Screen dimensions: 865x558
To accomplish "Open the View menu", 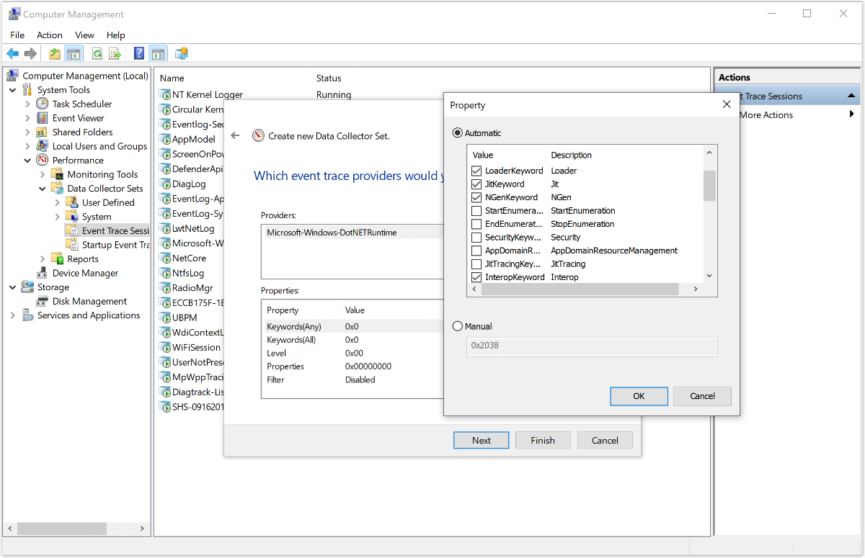I will (x=84, y=35).
